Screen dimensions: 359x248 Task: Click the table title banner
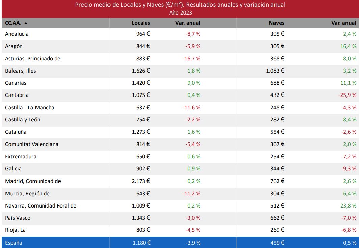point(180,8)
